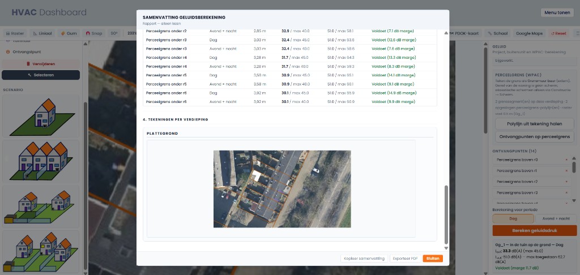Click the receiver list scroll down arrow
This screenshot has width=580, height=275.
[574, 200]
